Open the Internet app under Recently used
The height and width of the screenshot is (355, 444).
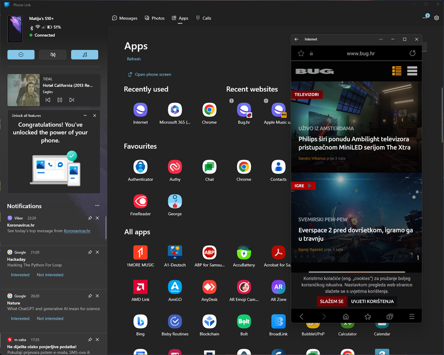point(140,110)
